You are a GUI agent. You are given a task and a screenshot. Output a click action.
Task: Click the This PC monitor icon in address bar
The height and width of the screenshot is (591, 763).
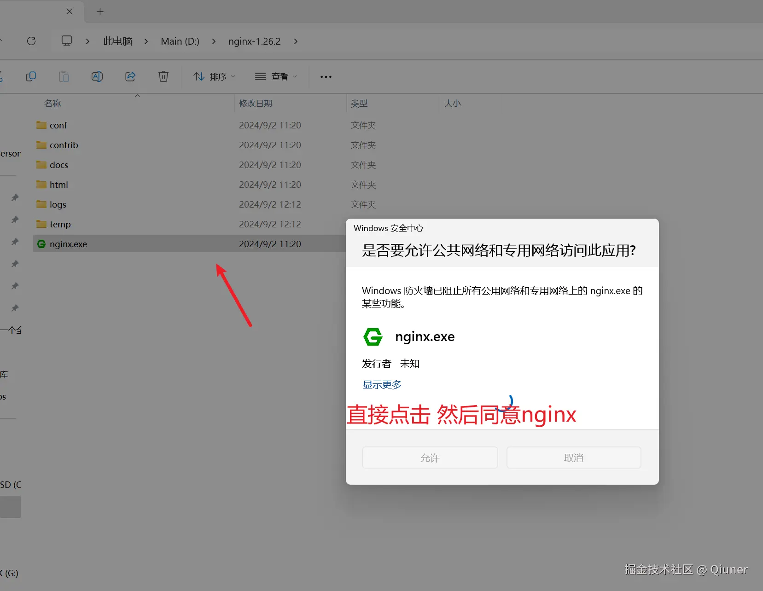(x=67, y=41)
